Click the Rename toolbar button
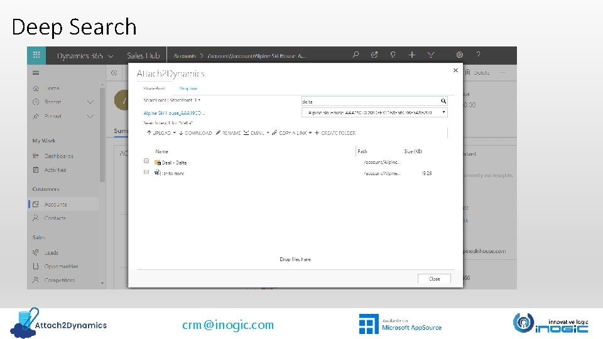The image size is (603, 339). pos(228,133)
